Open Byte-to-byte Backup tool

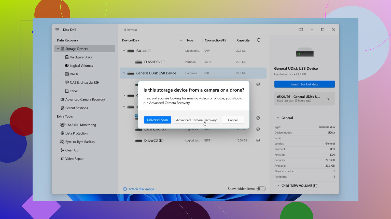tap(80, 142)
